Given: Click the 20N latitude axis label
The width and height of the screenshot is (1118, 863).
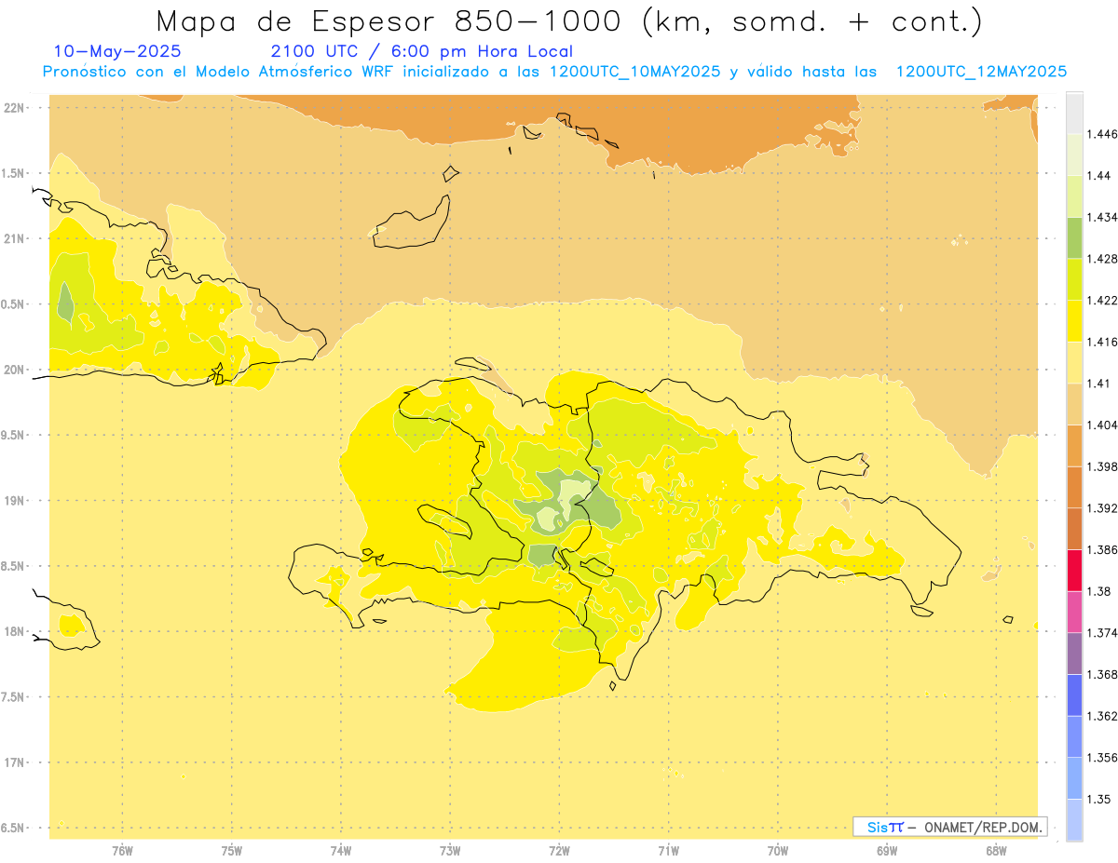Looking at the screenshot, I should pos(14,370).
